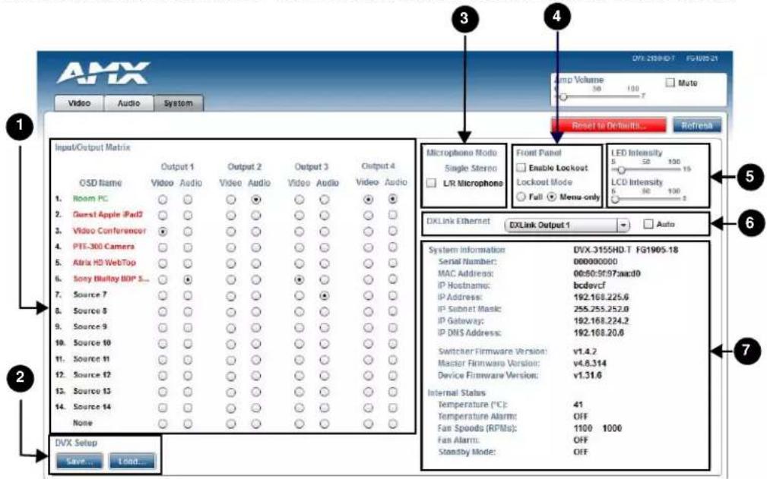Click Device Firmware Version v1.31.6
Screen dimensions: 767x479
(588, 376)
